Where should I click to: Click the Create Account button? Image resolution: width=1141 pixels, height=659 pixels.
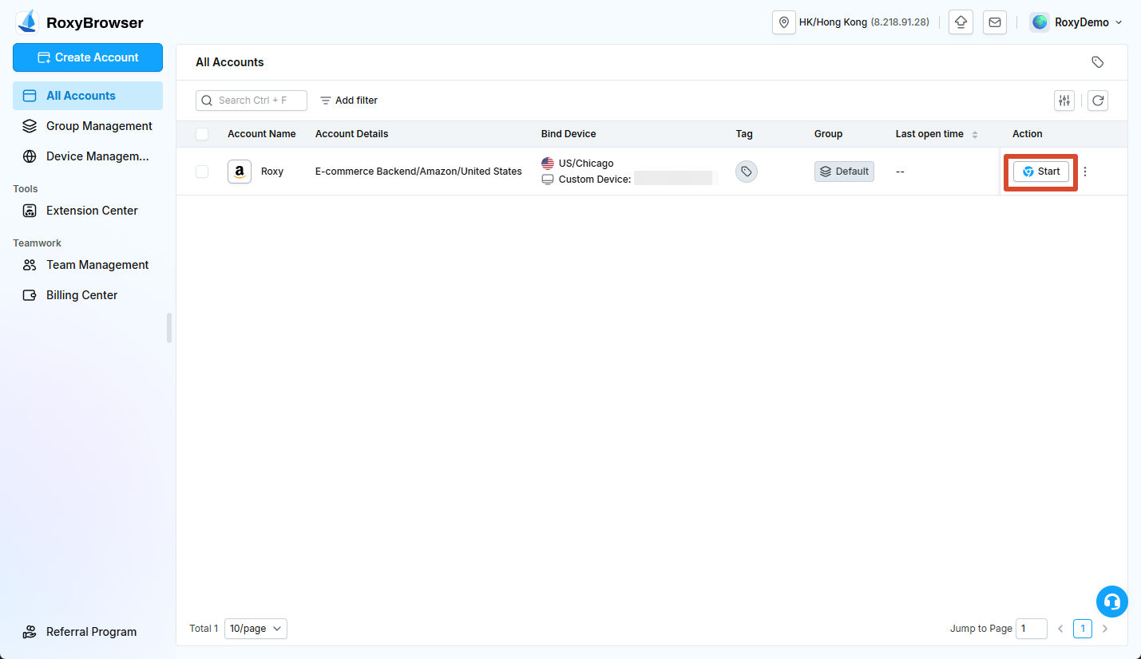(88, 57)
